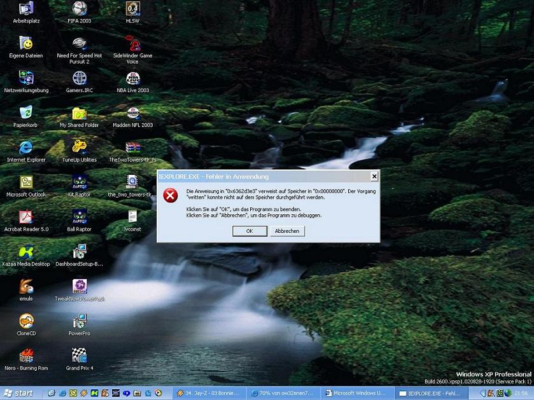Click the emule icon in system tray

coord(491,393)
